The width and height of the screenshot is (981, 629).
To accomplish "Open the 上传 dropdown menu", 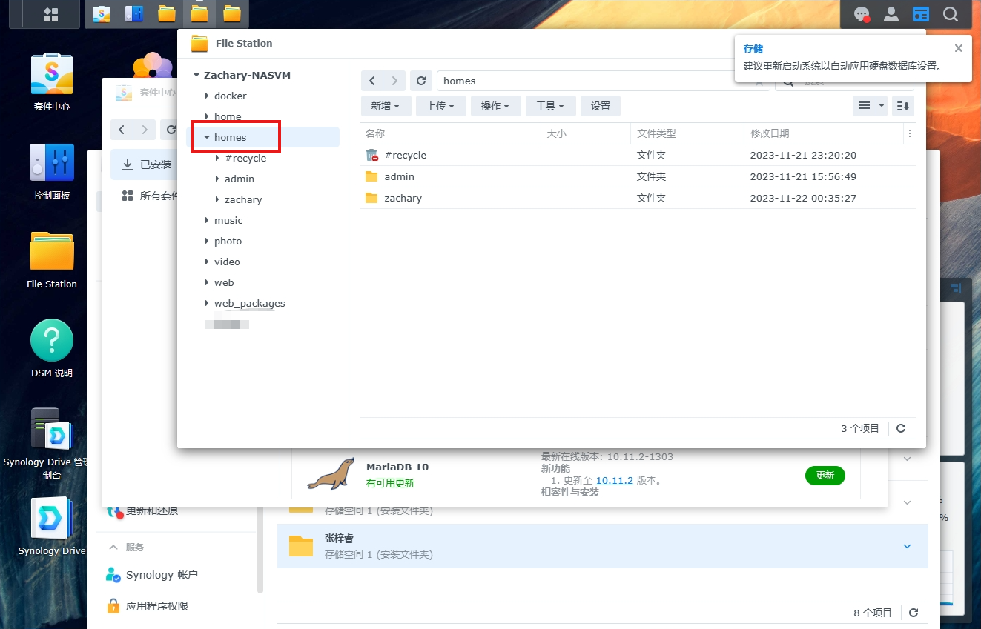I will point(440,106).
